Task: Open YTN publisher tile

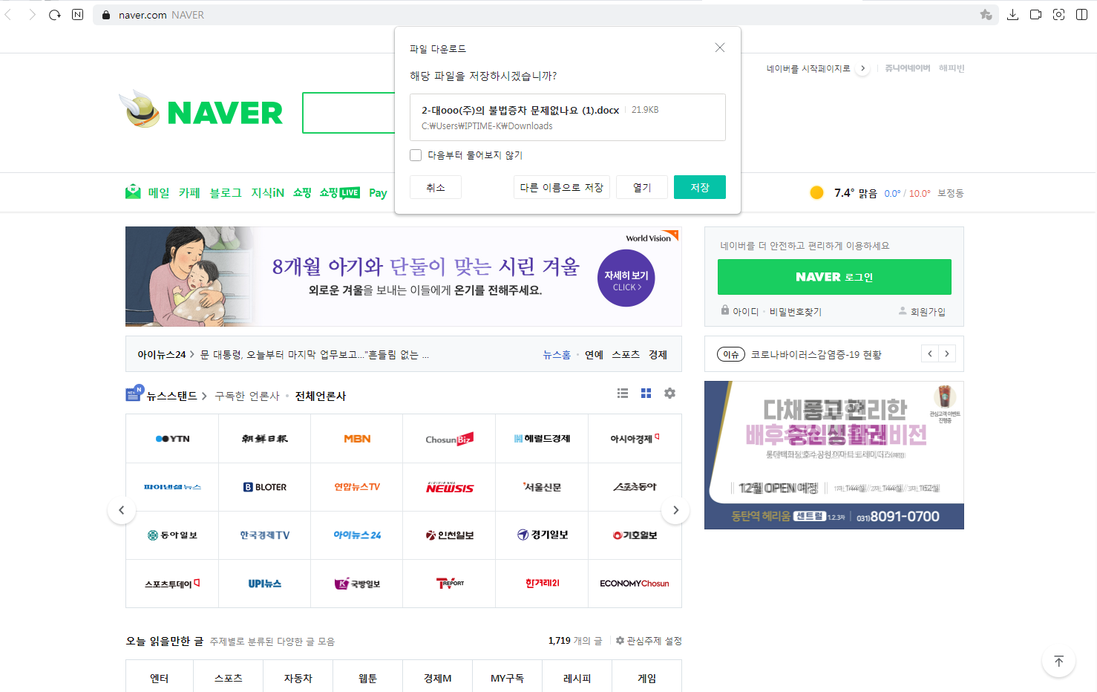Action: point(172,439)
